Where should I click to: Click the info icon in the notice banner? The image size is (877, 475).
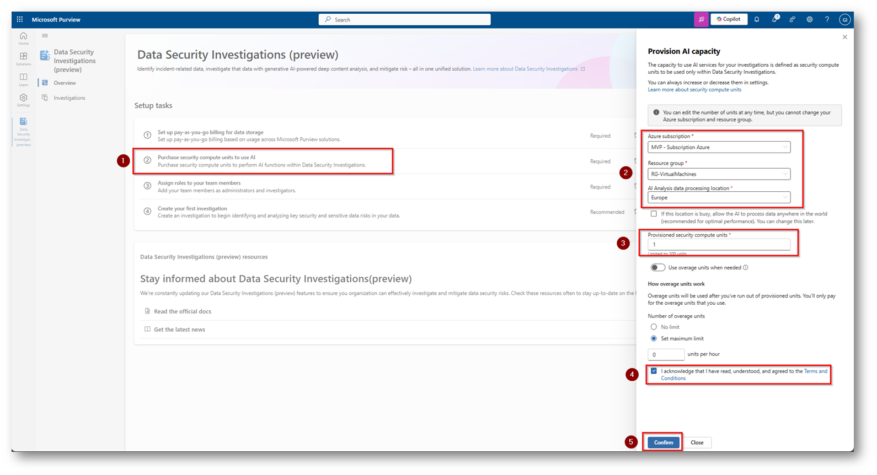[x=656, y=112]
